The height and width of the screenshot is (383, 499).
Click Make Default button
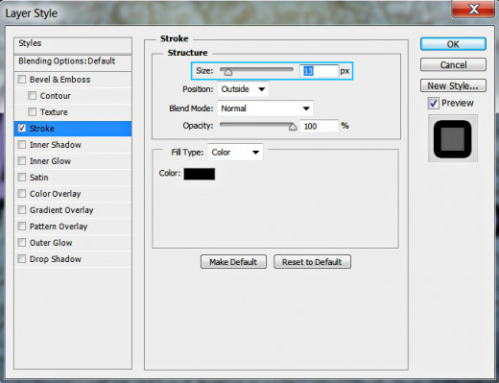[x=233, y=262]
